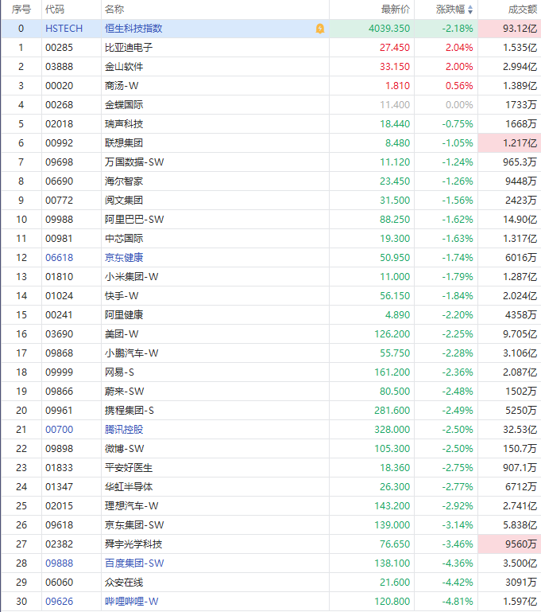Open the 腾讯控股 stock name link
The width and height of the screenshot is (541, 612).
124,430
